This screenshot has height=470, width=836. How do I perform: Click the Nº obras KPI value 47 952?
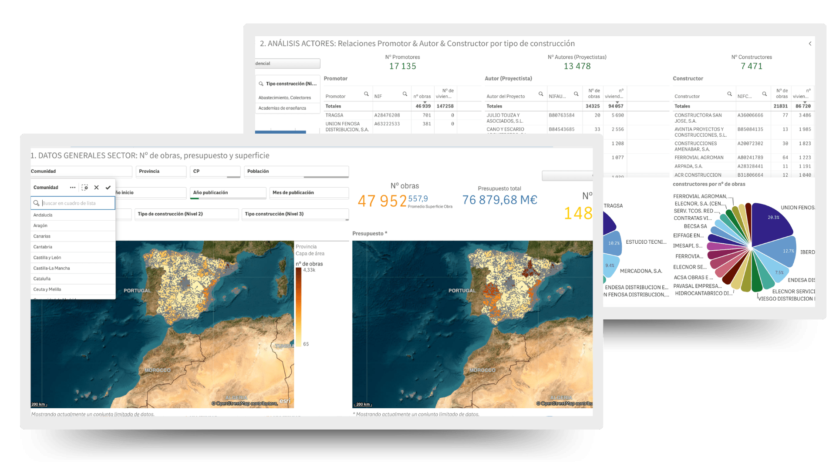[x=382, y=201]
